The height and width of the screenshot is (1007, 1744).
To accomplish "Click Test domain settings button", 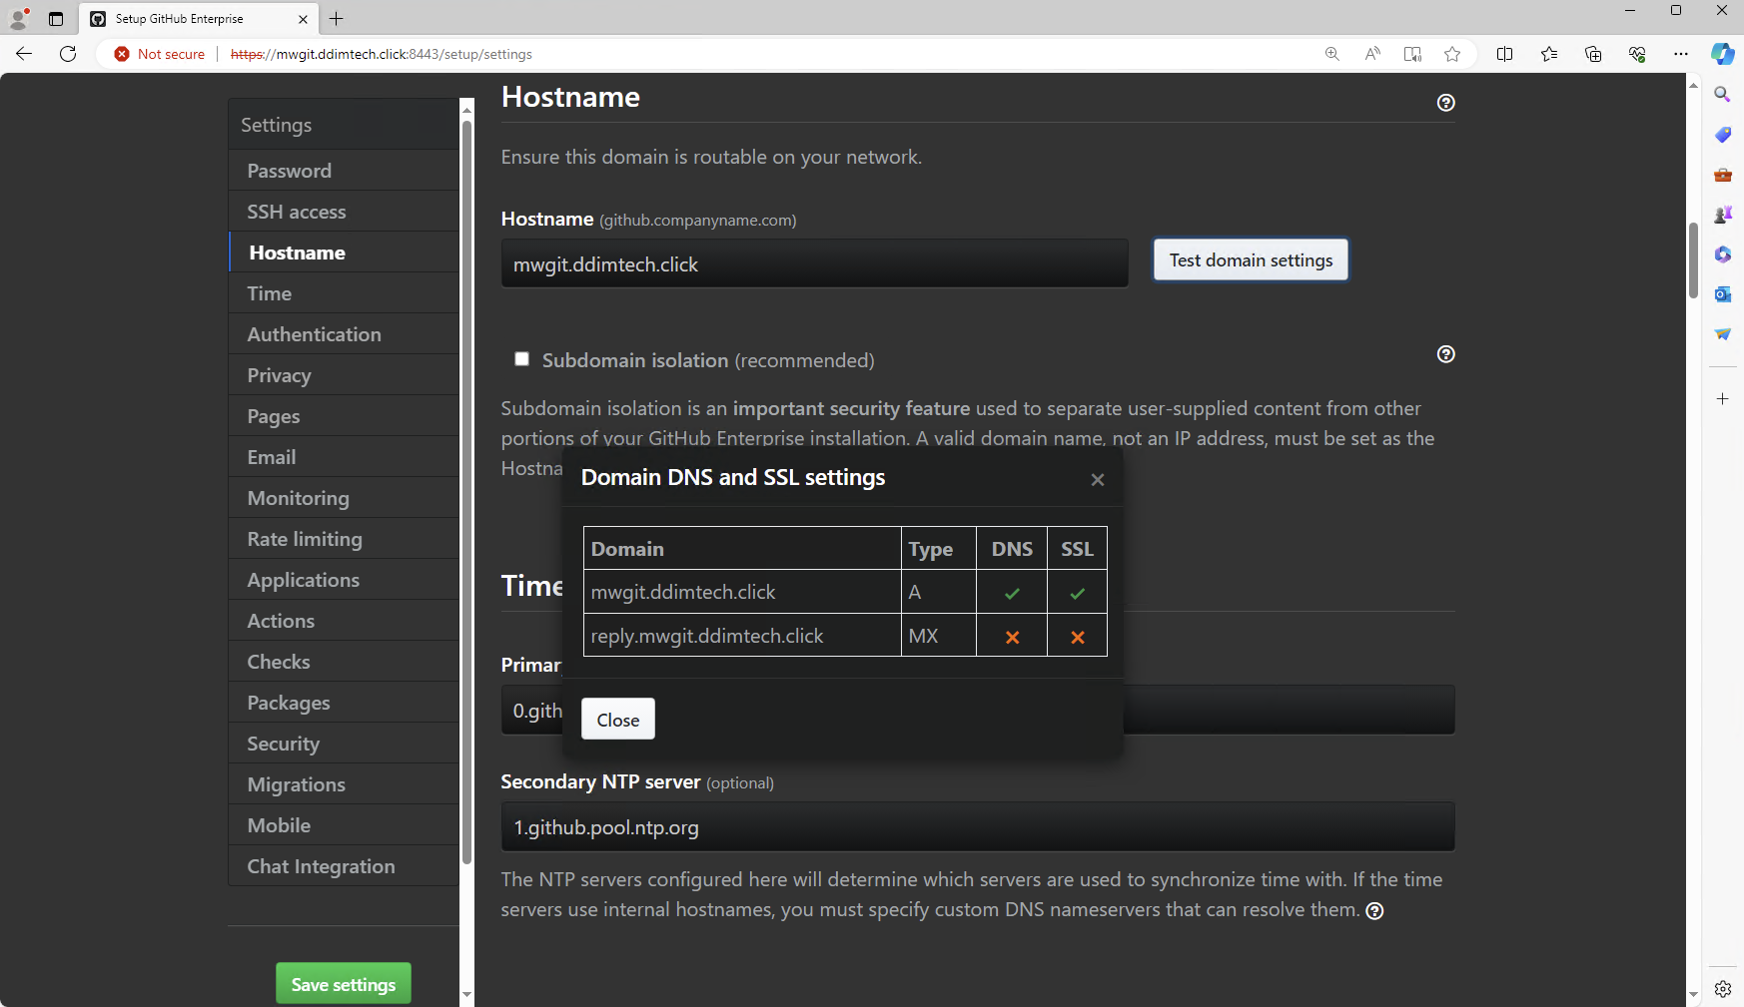I will pos(1251,259).
